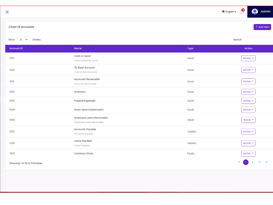Click the Common Stock account name
273x205 pixels.
pos(83,154)
